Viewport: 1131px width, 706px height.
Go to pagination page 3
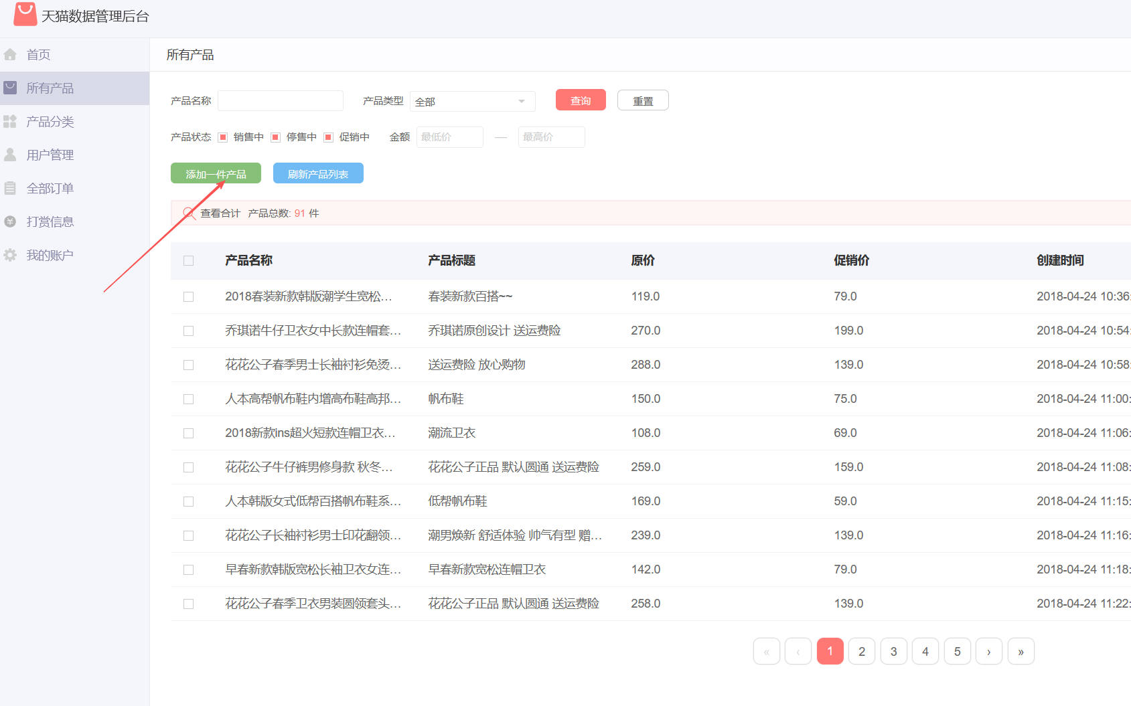coord(894,651)
